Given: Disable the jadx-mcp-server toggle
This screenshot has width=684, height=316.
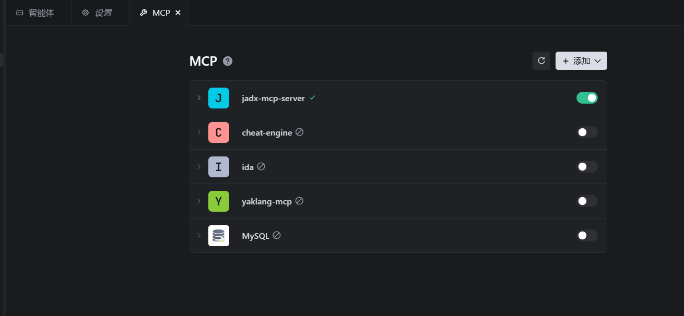Looking at the screenshot, I should point(587,98).
